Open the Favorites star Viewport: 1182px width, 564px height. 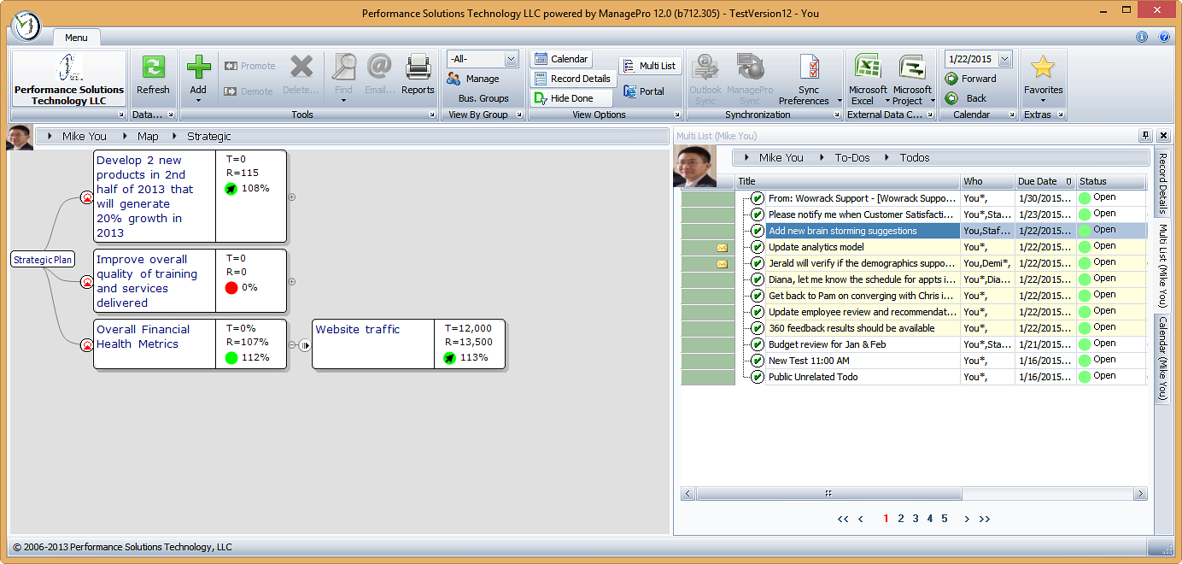coord(1043,68)
